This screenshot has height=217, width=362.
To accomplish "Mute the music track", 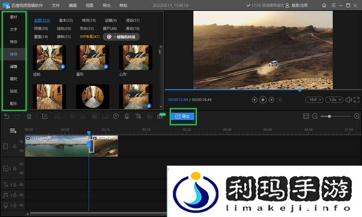I will tap(21, 195).
